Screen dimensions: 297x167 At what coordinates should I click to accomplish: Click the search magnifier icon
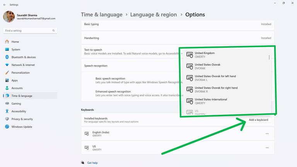[x=54, y=31]
